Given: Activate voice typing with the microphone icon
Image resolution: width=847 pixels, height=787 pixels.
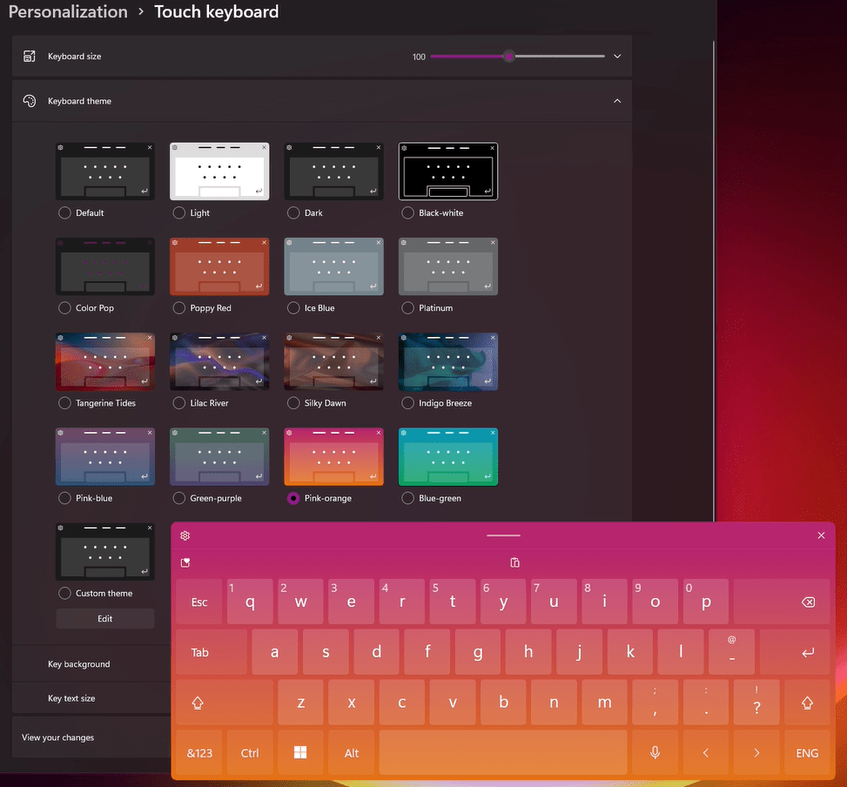Looking at the screenshot, I should pyautogui.click(x=655, y=752).
